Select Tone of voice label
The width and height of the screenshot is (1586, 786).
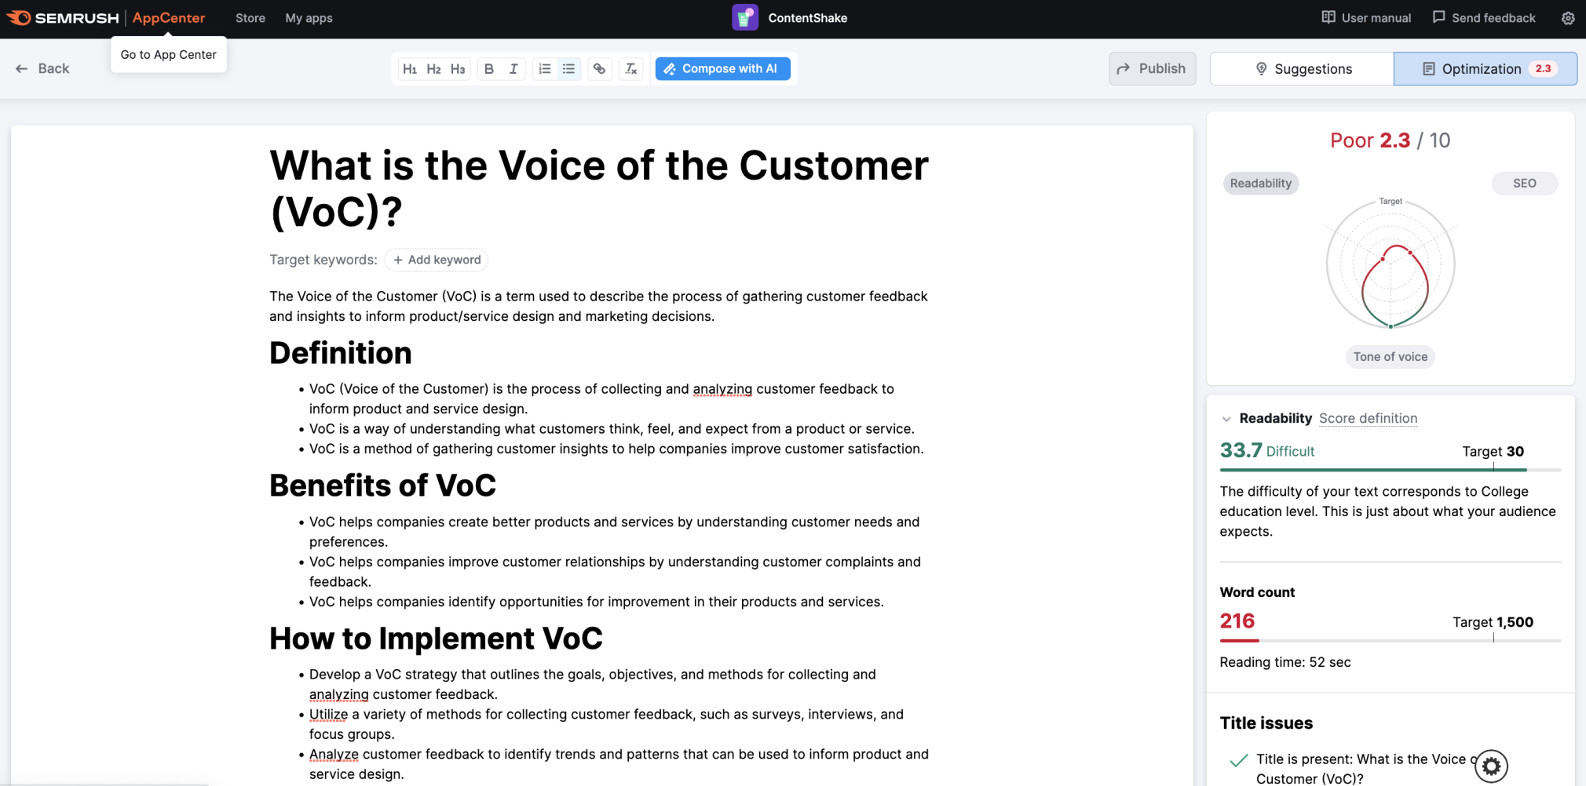point(1390,357)
